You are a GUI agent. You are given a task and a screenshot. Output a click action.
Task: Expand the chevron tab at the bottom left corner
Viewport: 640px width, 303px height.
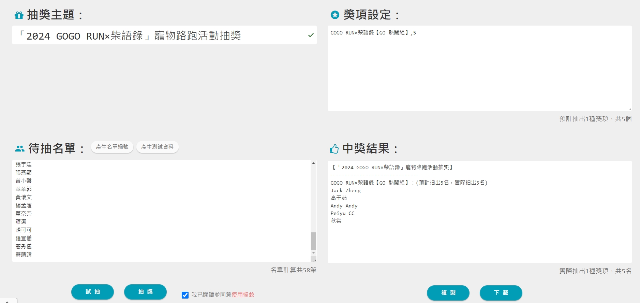click(x=8, y=301)
